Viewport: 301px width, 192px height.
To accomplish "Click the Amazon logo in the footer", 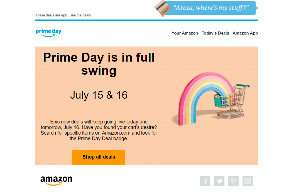I will point(56,180).
